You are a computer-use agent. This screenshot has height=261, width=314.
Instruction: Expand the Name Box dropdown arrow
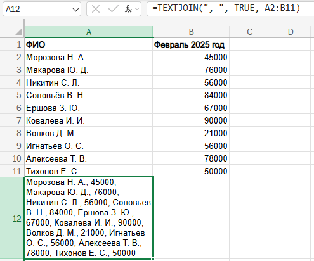click(x=75, y=10)
